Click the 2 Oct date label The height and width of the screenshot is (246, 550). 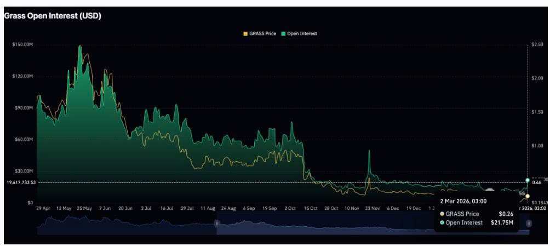point(290,208)
